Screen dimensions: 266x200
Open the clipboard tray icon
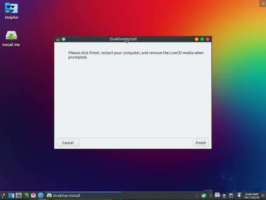tap(231, 196)
